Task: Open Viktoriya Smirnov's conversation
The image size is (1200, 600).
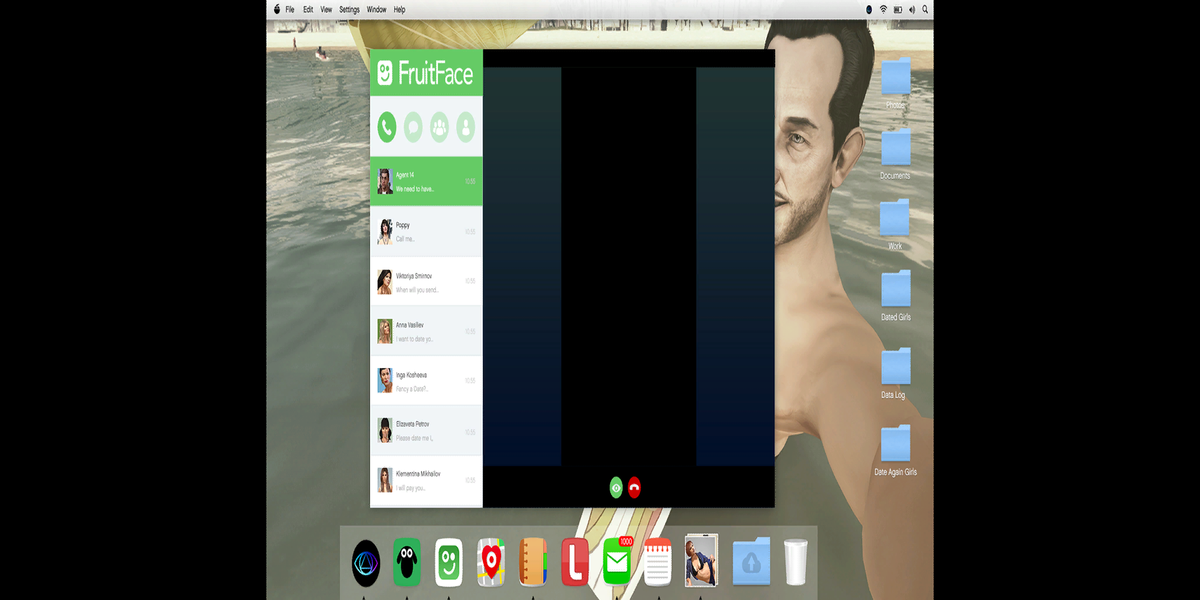Action: pos(426,281)
